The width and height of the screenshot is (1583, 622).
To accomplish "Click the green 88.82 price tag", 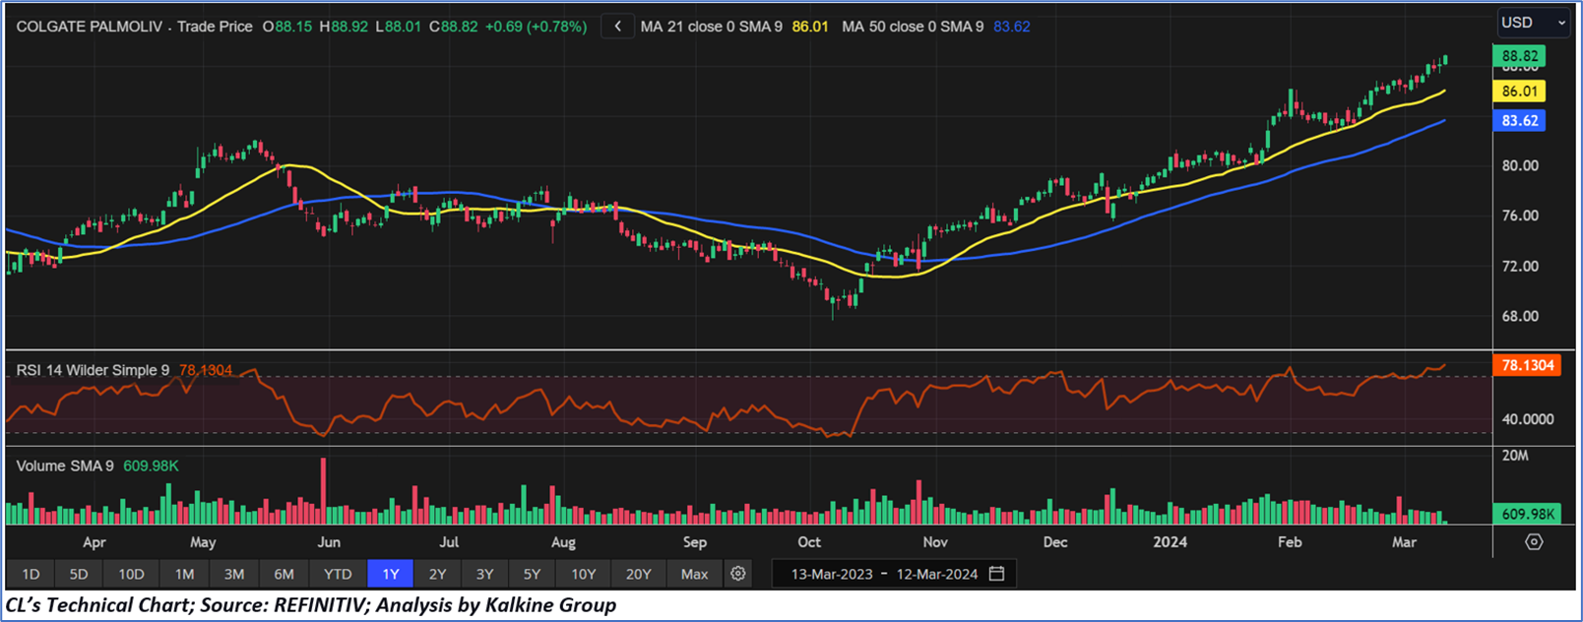I will [1520, 56].
